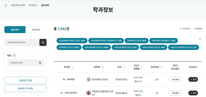The image size is (206, 97).
Task: Click the 검색조건 저장 button
Action: 25,80
